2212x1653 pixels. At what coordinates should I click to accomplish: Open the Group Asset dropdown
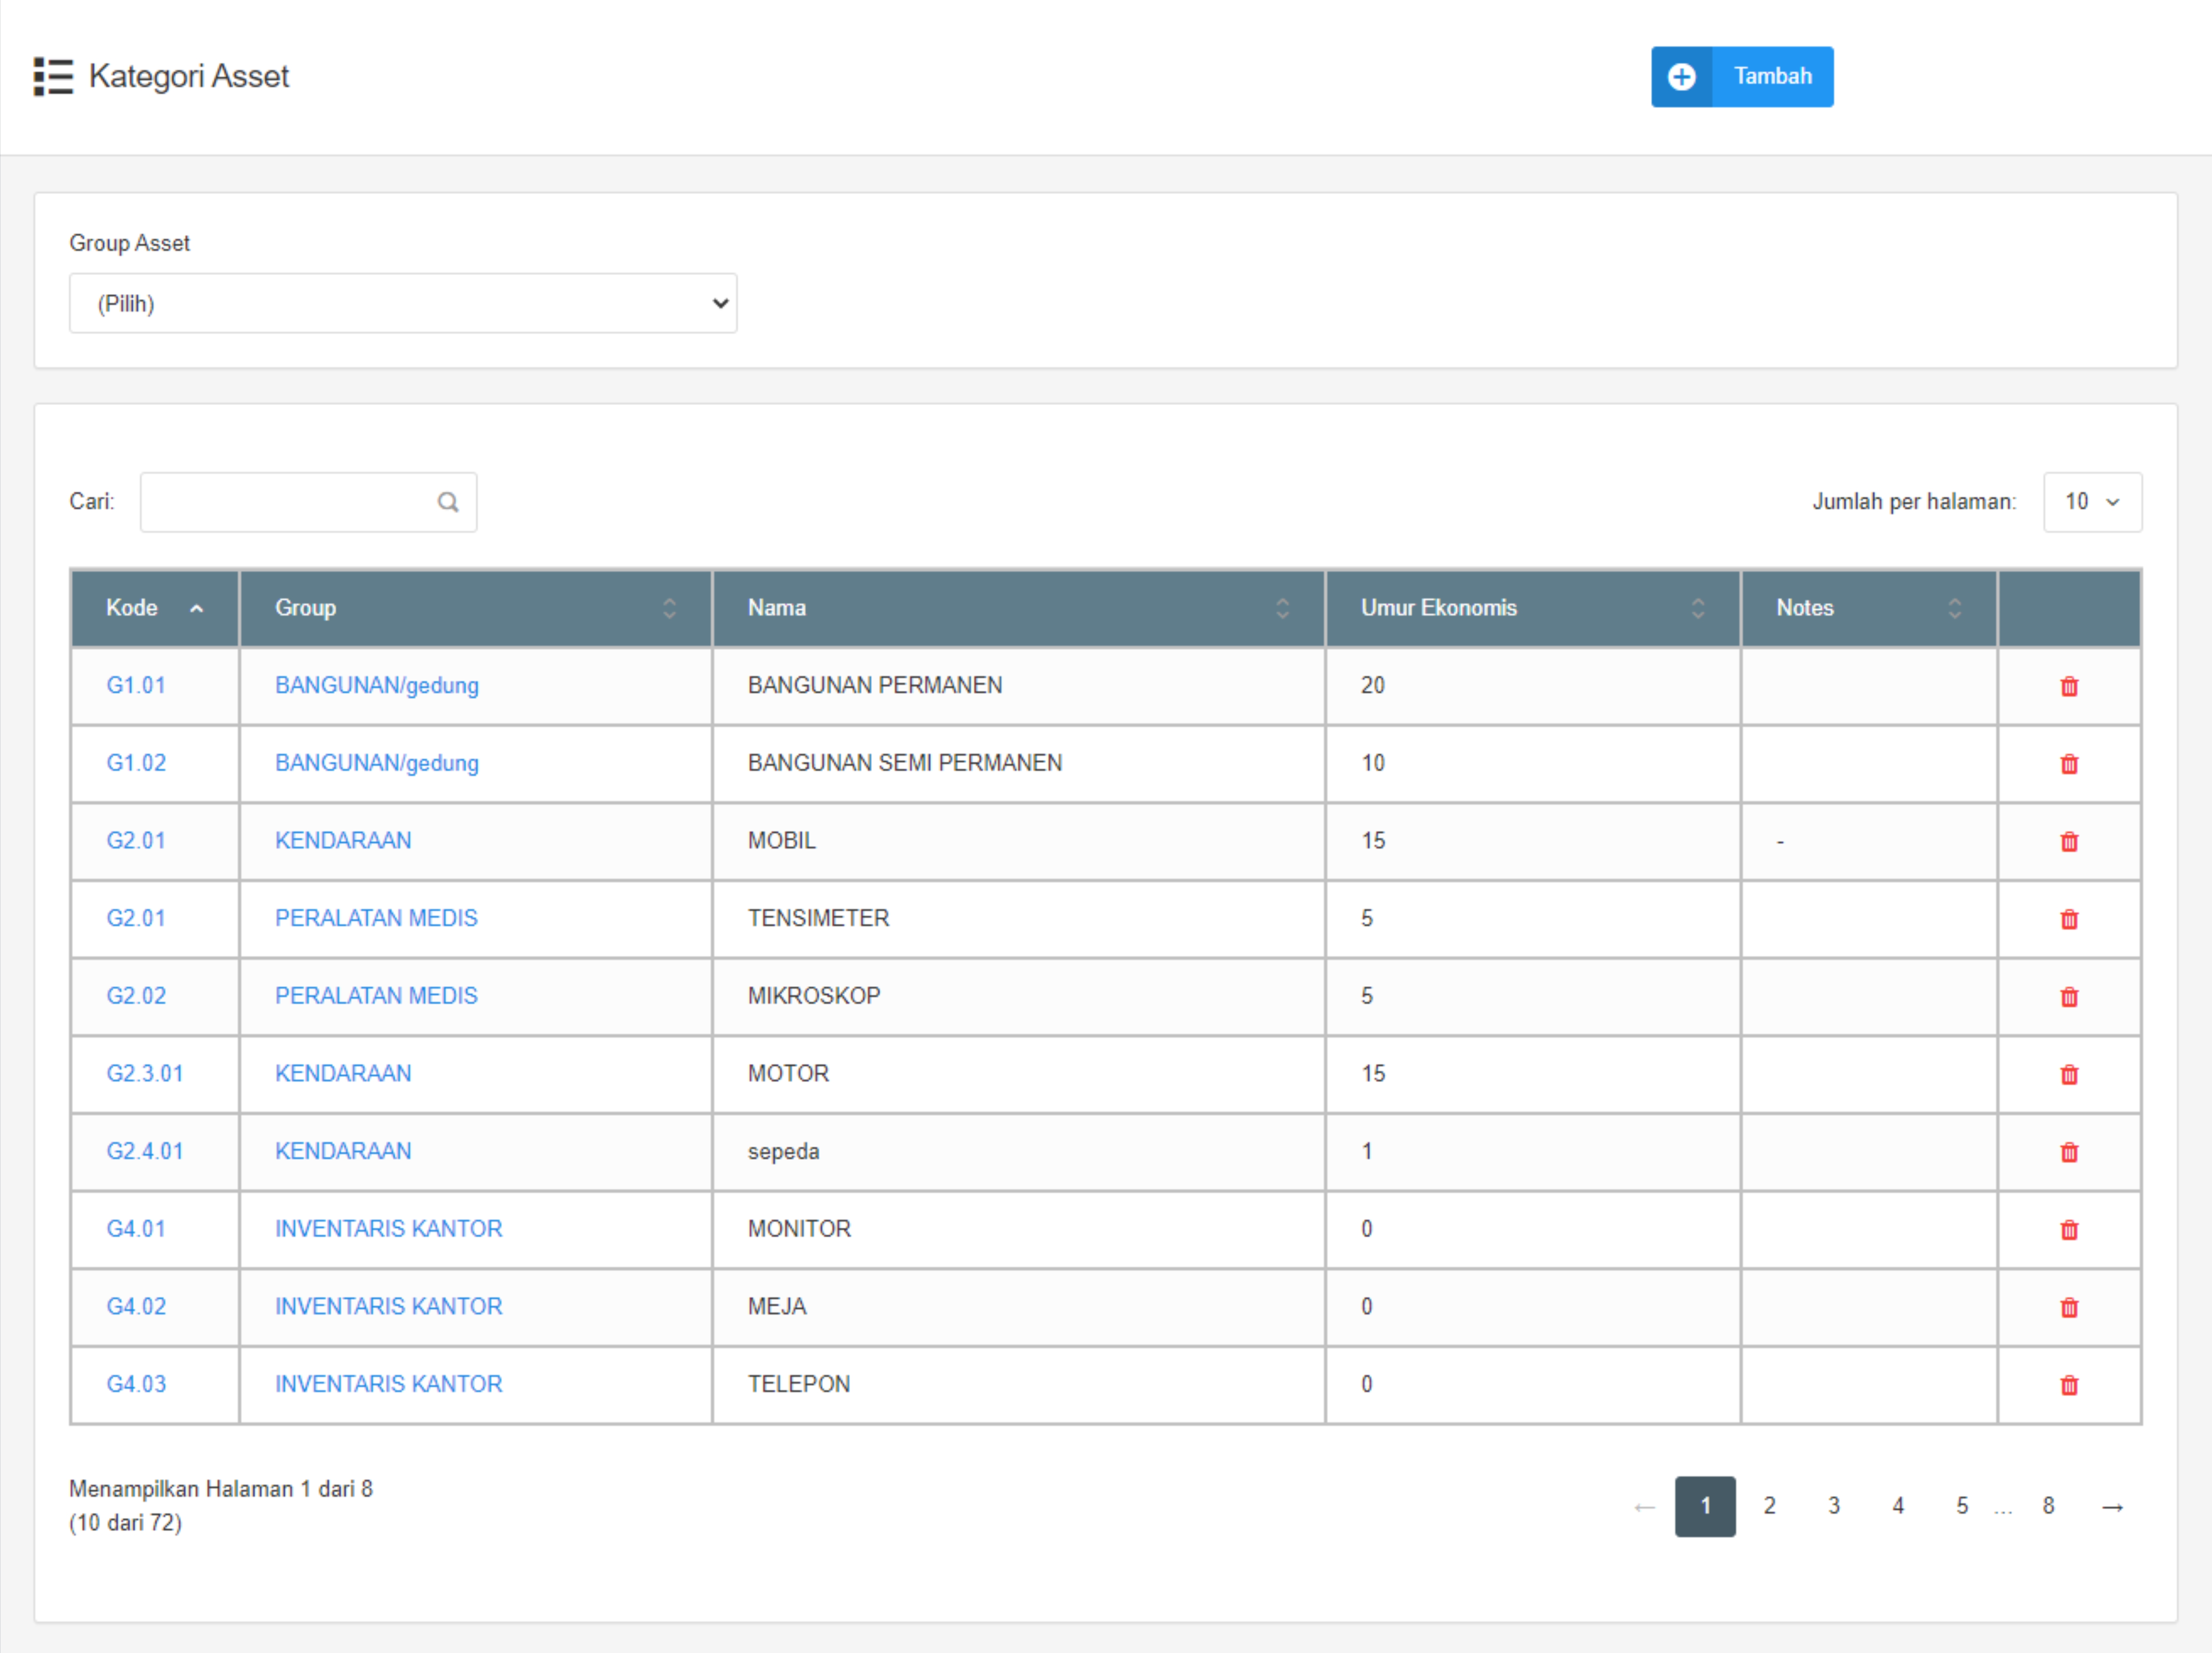(403, 304)
